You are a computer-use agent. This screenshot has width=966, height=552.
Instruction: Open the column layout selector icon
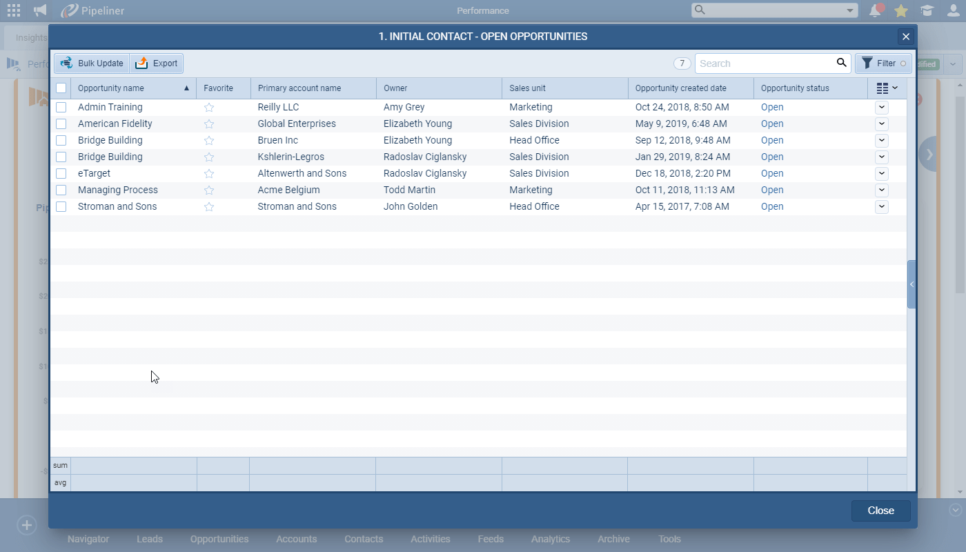887,88
